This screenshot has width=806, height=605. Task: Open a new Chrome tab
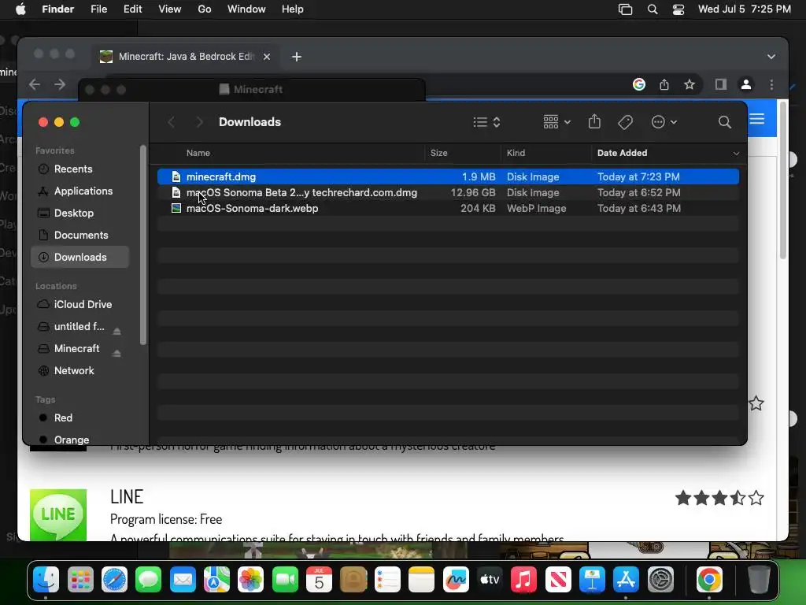[297, 57]
